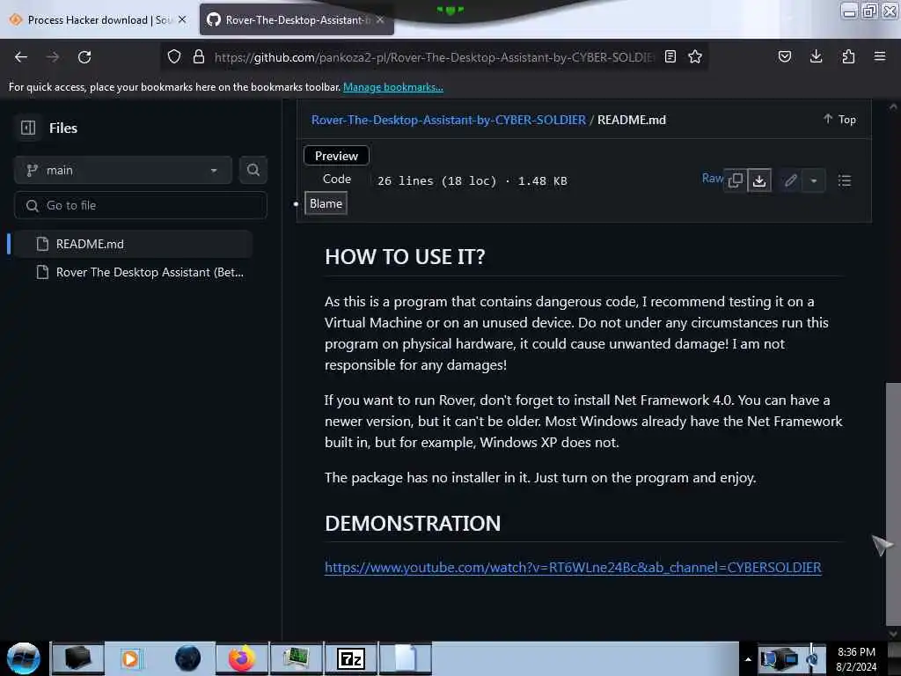Toggle reader view icon

point(670,56)
